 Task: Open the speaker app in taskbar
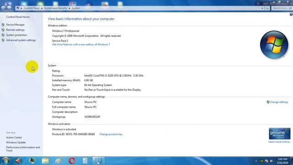[18, 161]
